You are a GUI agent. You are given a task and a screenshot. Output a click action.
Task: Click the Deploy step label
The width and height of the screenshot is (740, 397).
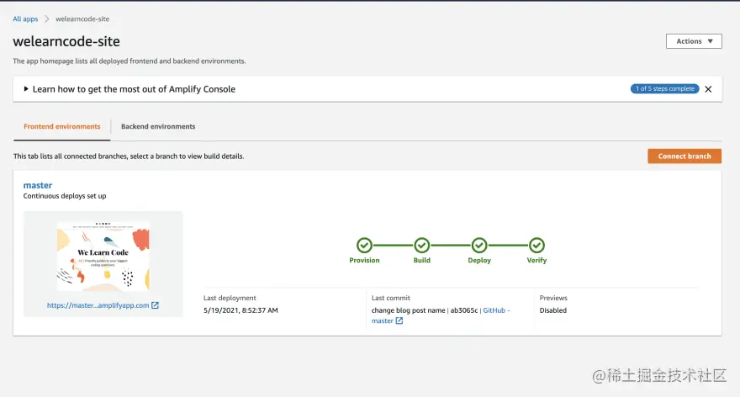pyautogui.click(x=479, y=260)
